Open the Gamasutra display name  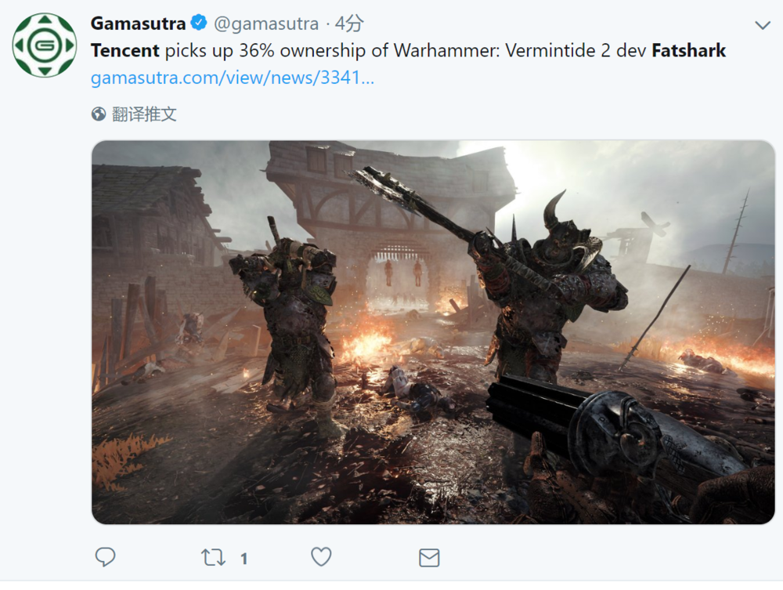coord(138,23)
